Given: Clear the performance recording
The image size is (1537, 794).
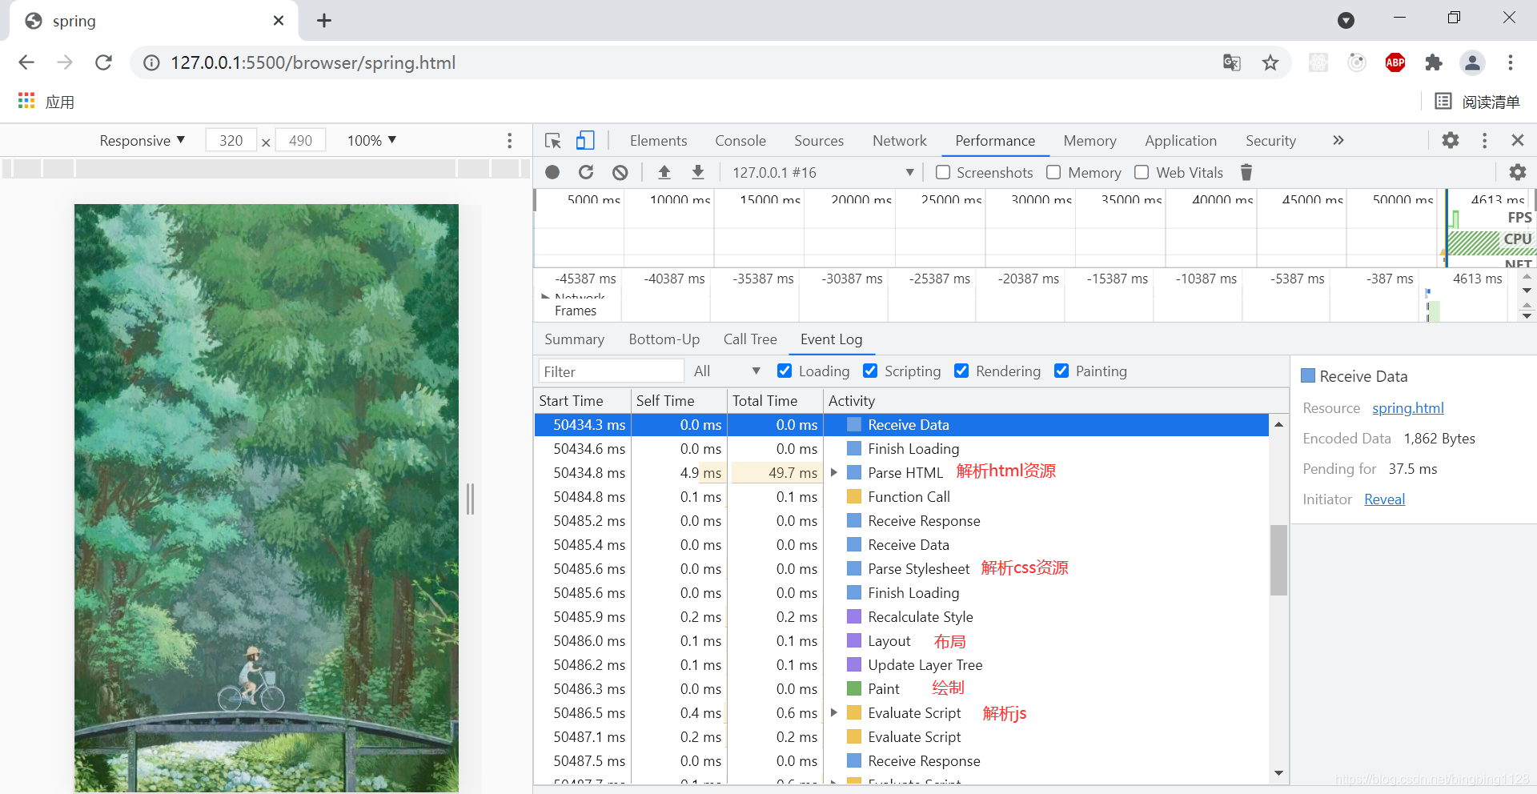Looking at the screenshot, I should pyautogui.click(x=620, y=172).
